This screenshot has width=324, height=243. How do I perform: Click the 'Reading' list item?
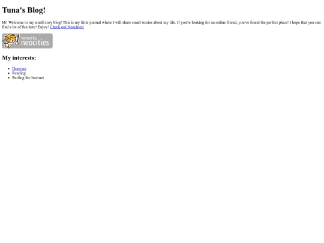pyautogui.click(x=19, y=73)
